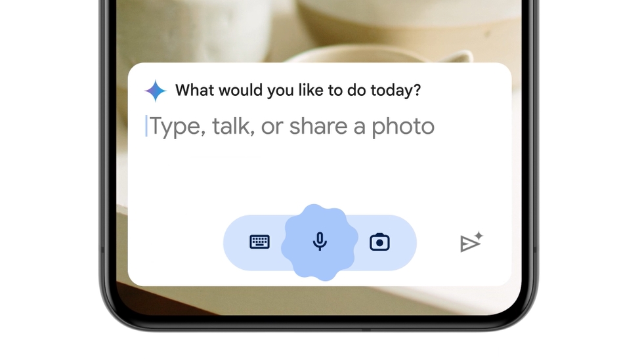Click the 'What would you like to do today?' heading
Viewport: 642px width, 361px height.
[x=298, y=90]
